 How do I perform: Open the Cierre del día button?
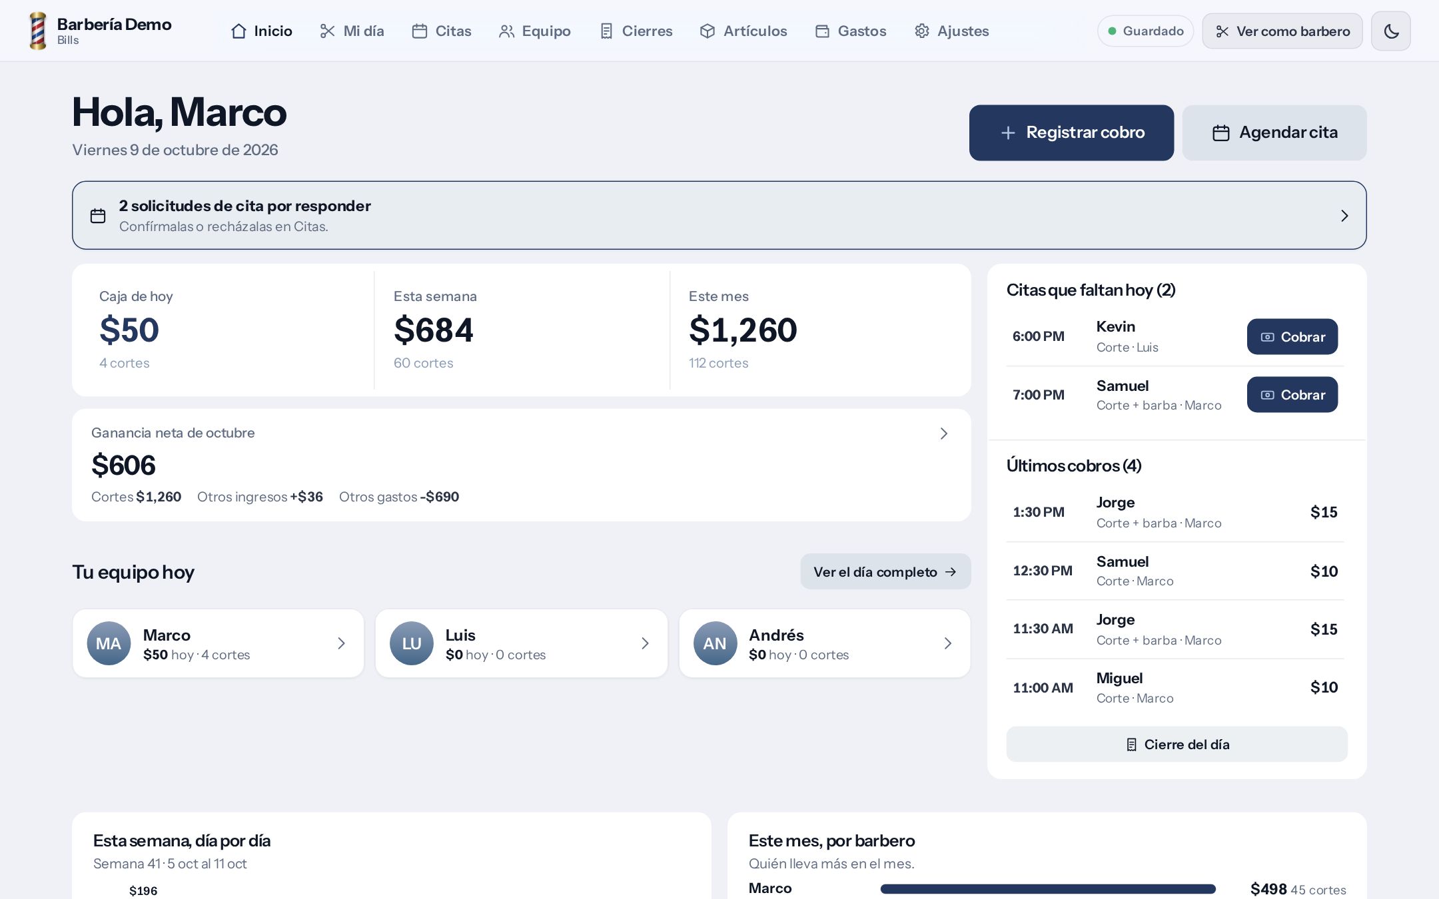click(x=1177, y=745)
